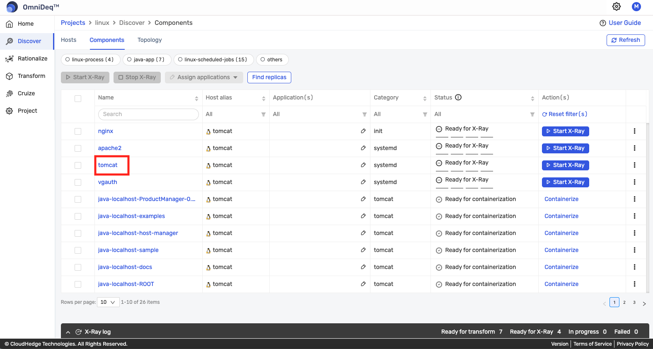Click the Name search field
This screenshot has width=653, height=349.
[x=148, y=114]
